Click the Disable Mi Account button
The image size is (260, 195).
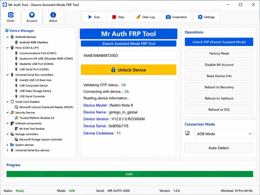[219, 64]
